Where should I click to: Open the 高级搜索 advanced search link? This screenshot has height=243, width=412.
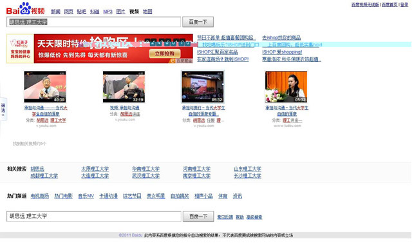[254, 217]
